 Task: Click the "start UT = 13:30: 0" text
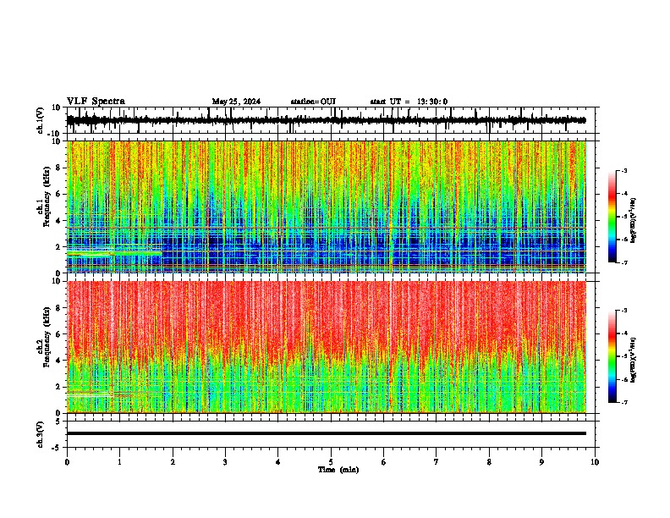pos(409,102)
